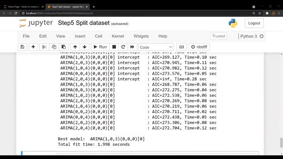
Task: Open the browser profile avatar
Action: 273,13
